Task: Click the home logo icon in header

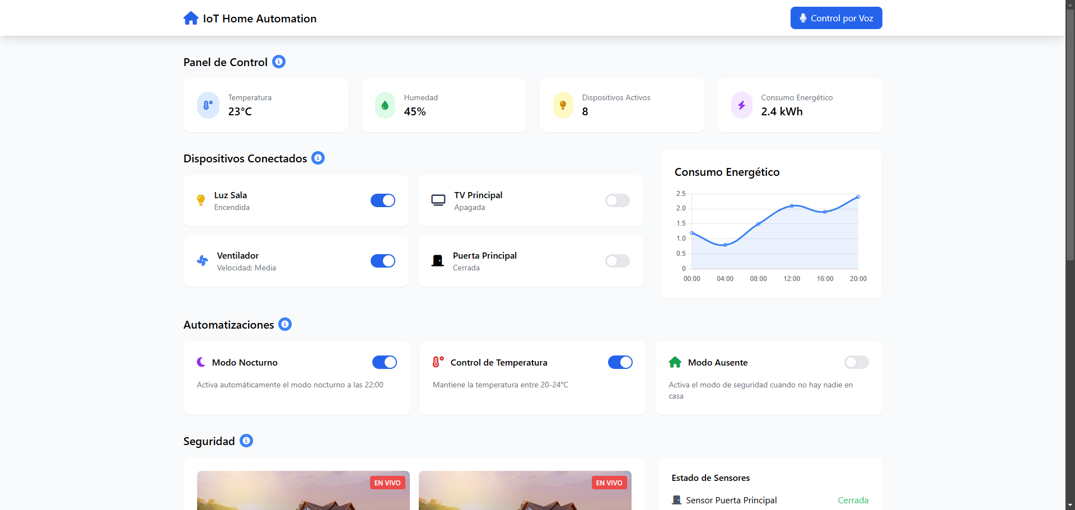Action: 191,18
